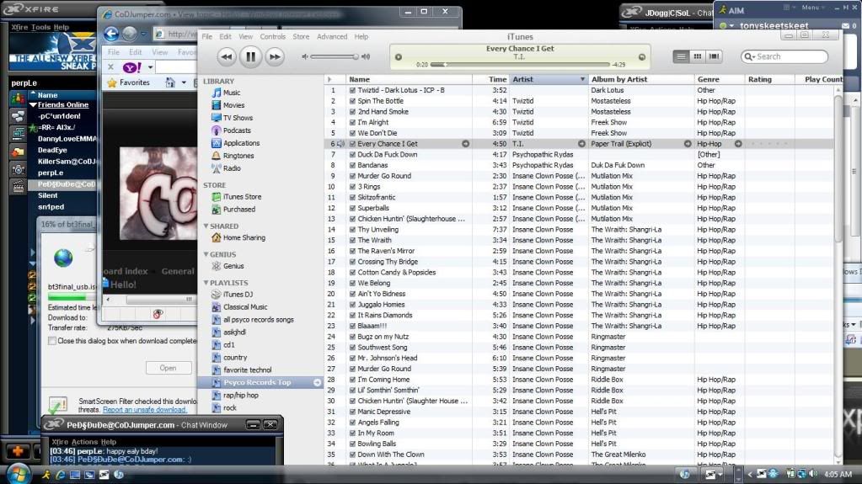
Task: Collapse the PLAYLISTS section in iTunes
Action: 206,283
